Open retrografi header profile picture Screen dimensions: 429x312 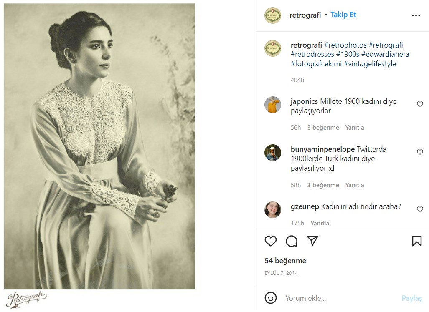click(273, 15)
